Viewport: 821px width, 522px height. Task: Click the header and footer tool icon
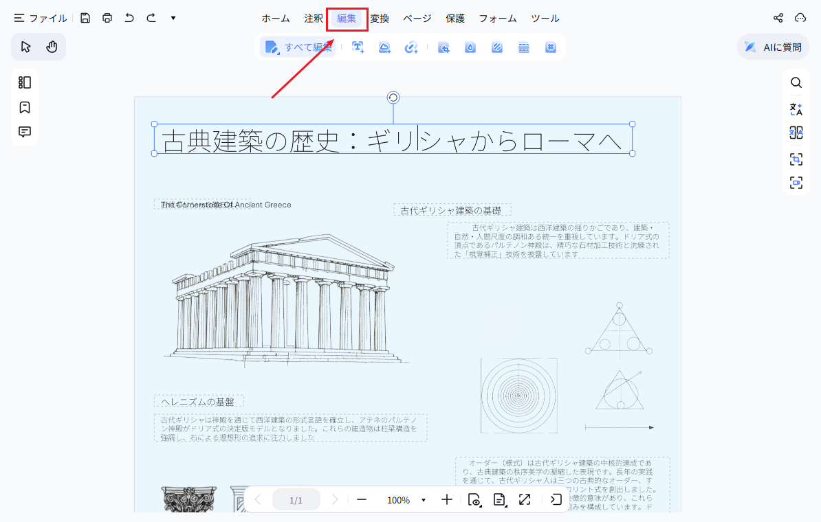pyautogui.click(x=523, y=47)
